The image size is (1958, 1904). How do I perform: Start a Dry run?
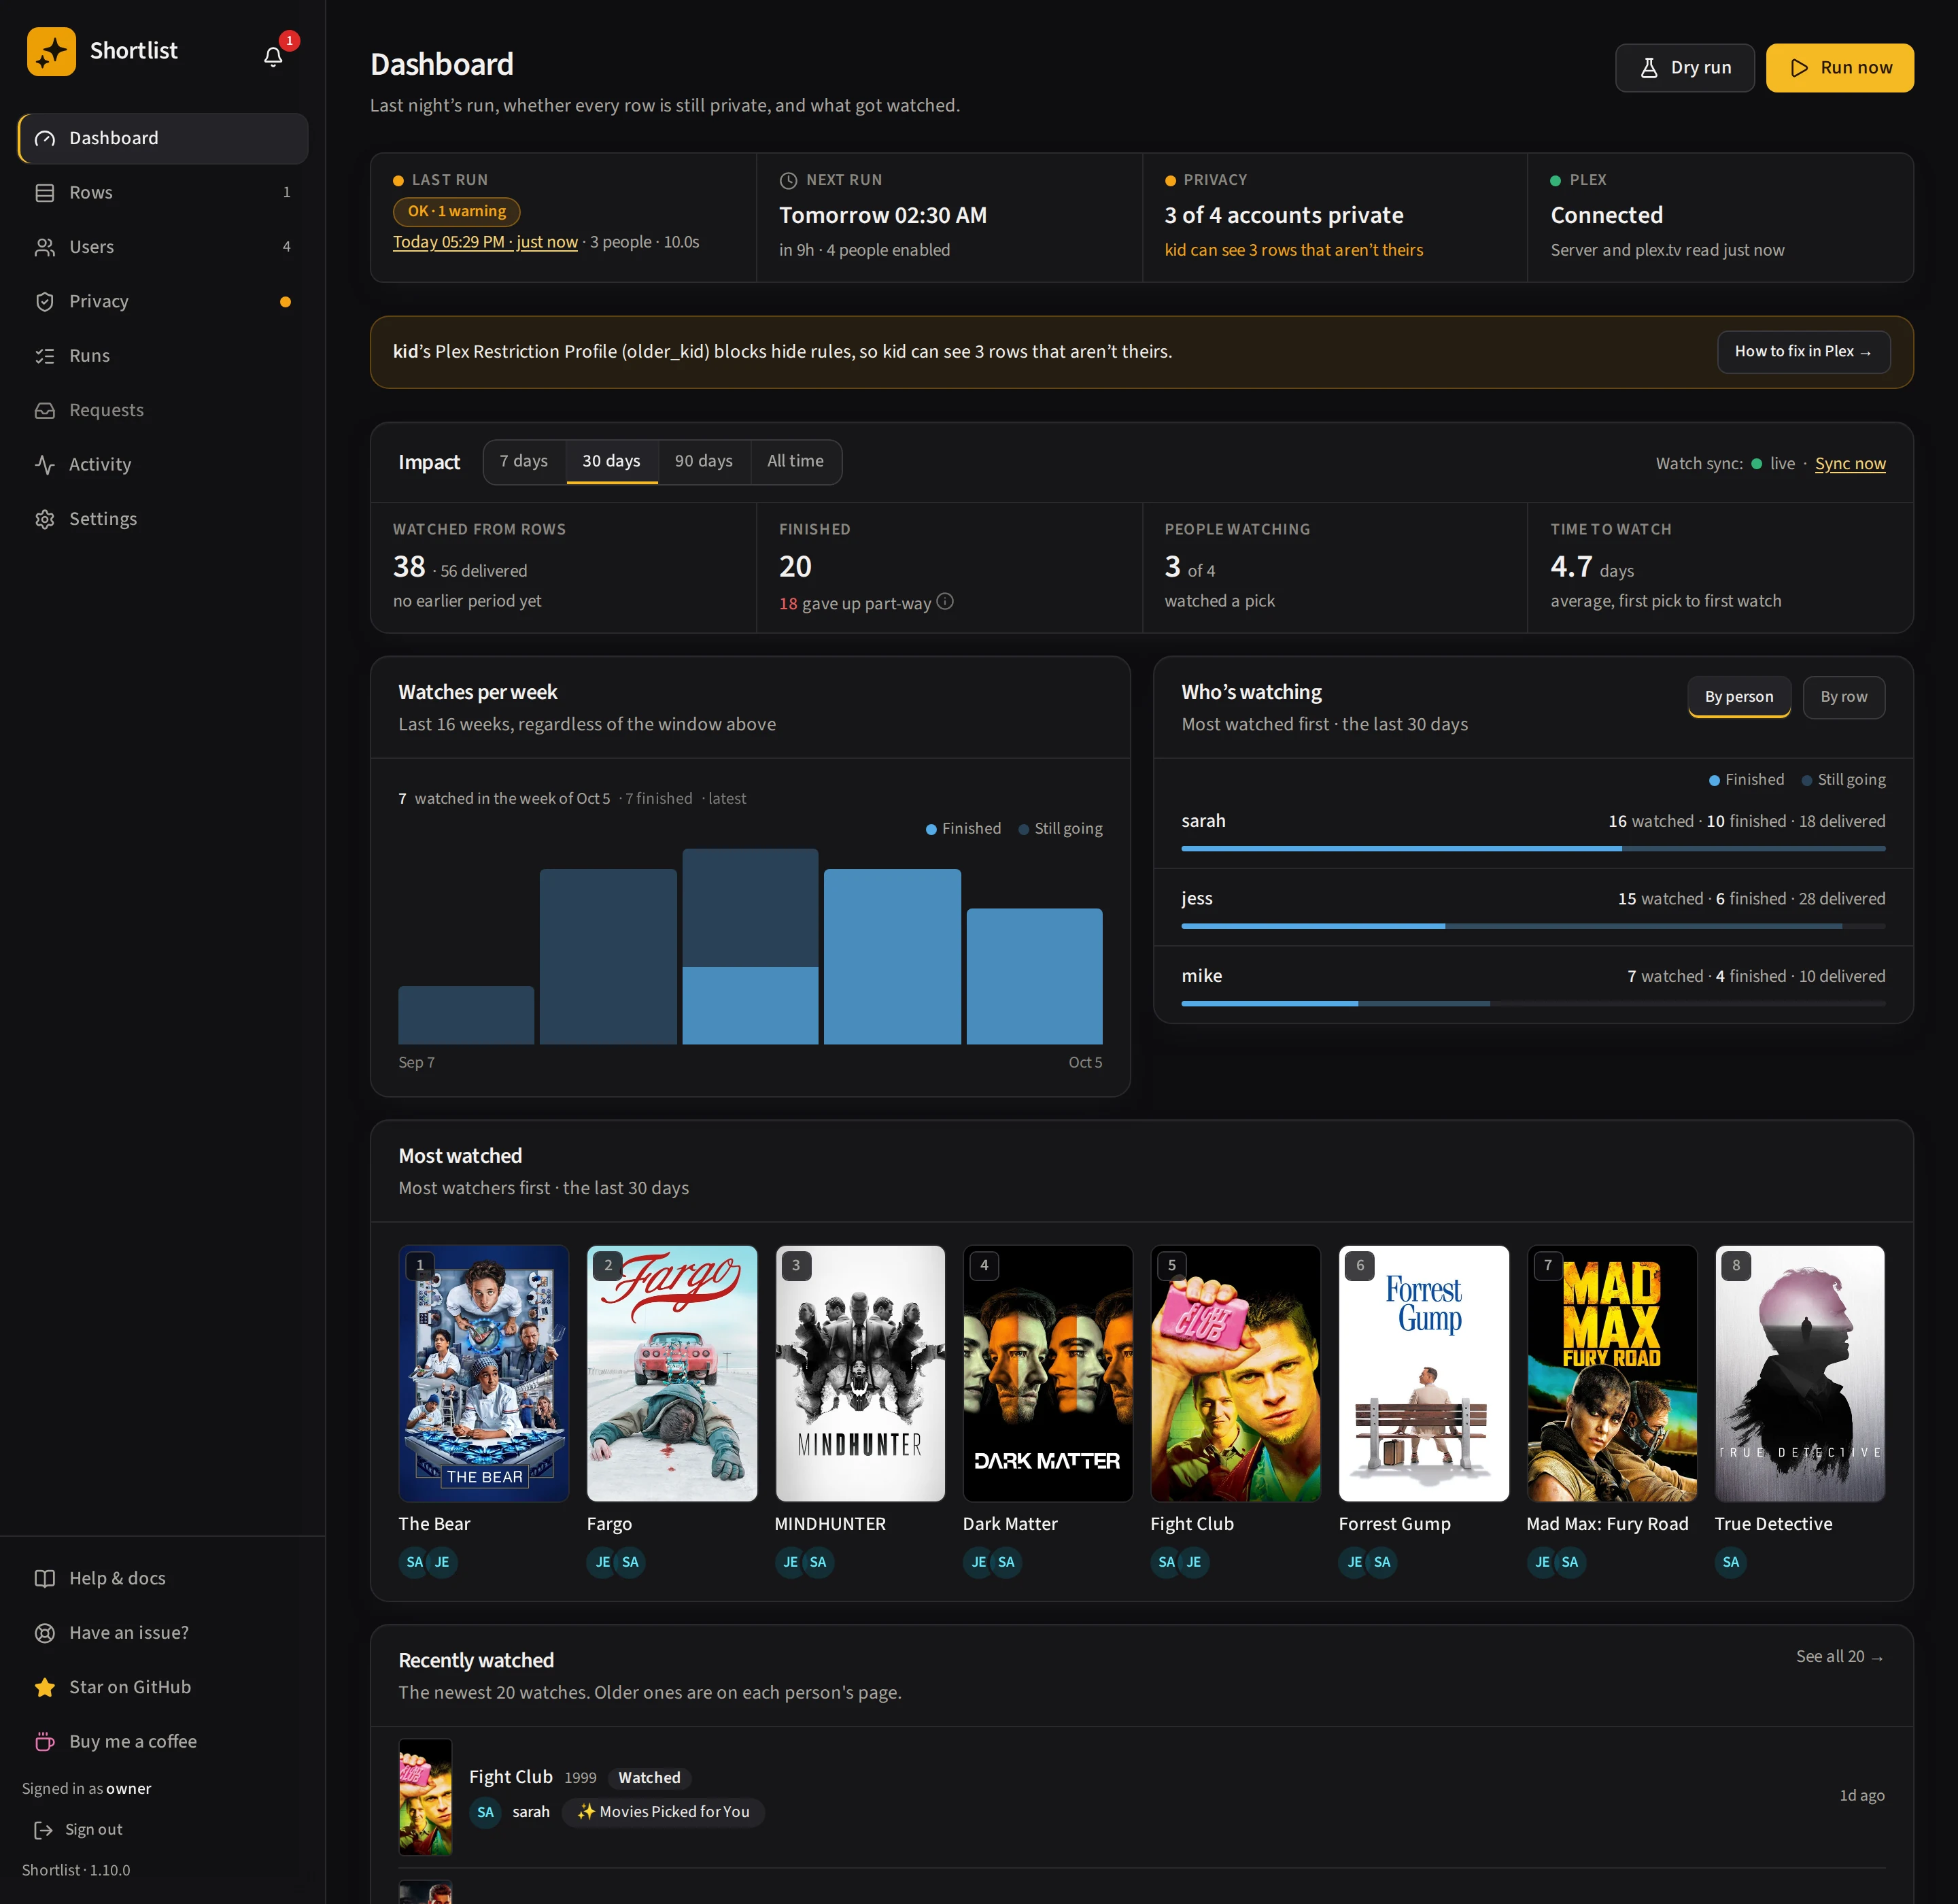(x=1684, y=68)
